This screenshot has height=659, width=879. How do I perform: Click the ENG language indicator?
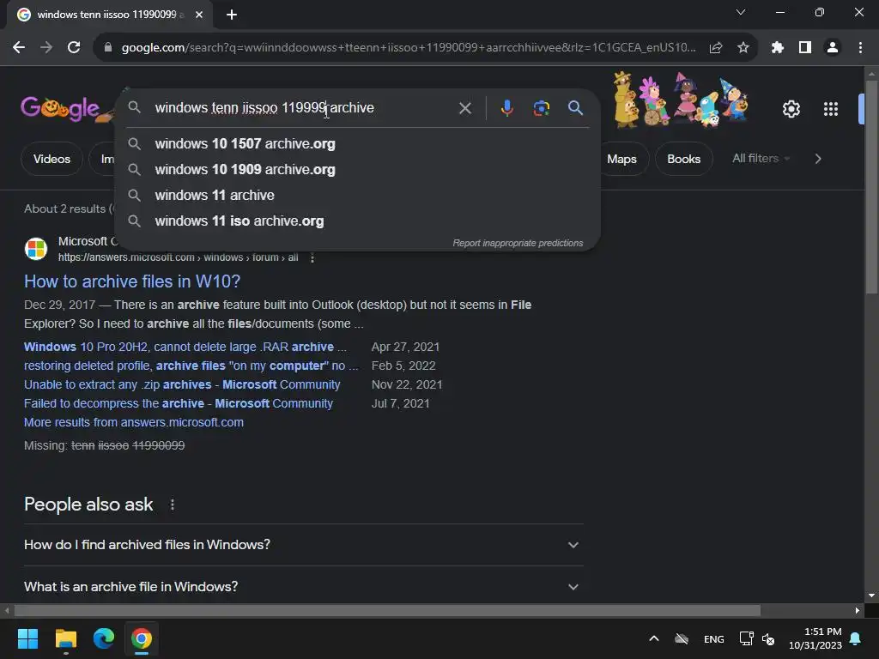click(713, 638)
